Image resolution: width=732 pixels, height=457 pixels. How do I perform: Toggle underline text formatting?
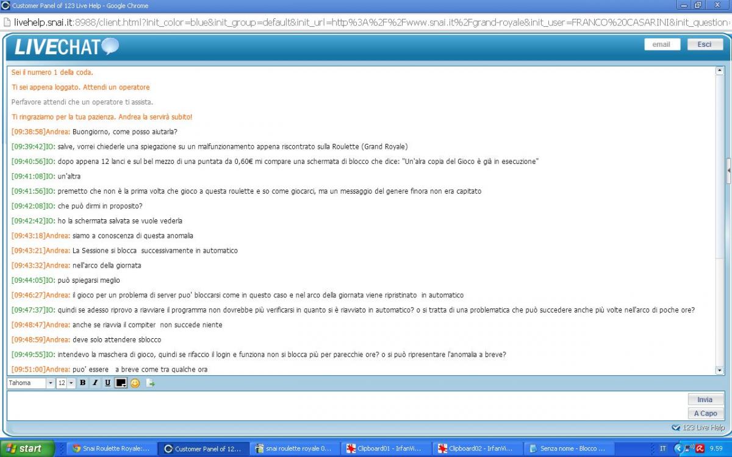click(x=107, y=383)
